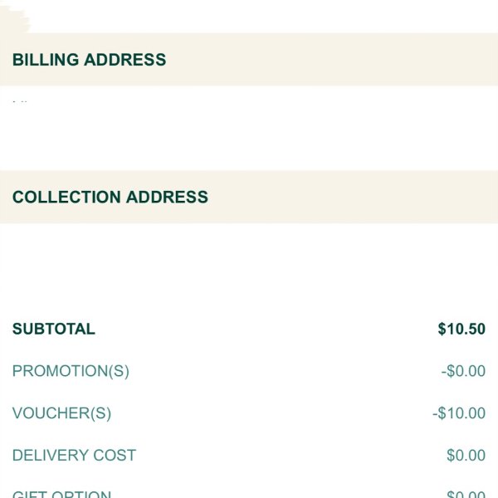Select the COLLECTION ADDRESS heading
Image resolution: width=498 pixels, height=498 pixels.
click(x=110, y=197)
